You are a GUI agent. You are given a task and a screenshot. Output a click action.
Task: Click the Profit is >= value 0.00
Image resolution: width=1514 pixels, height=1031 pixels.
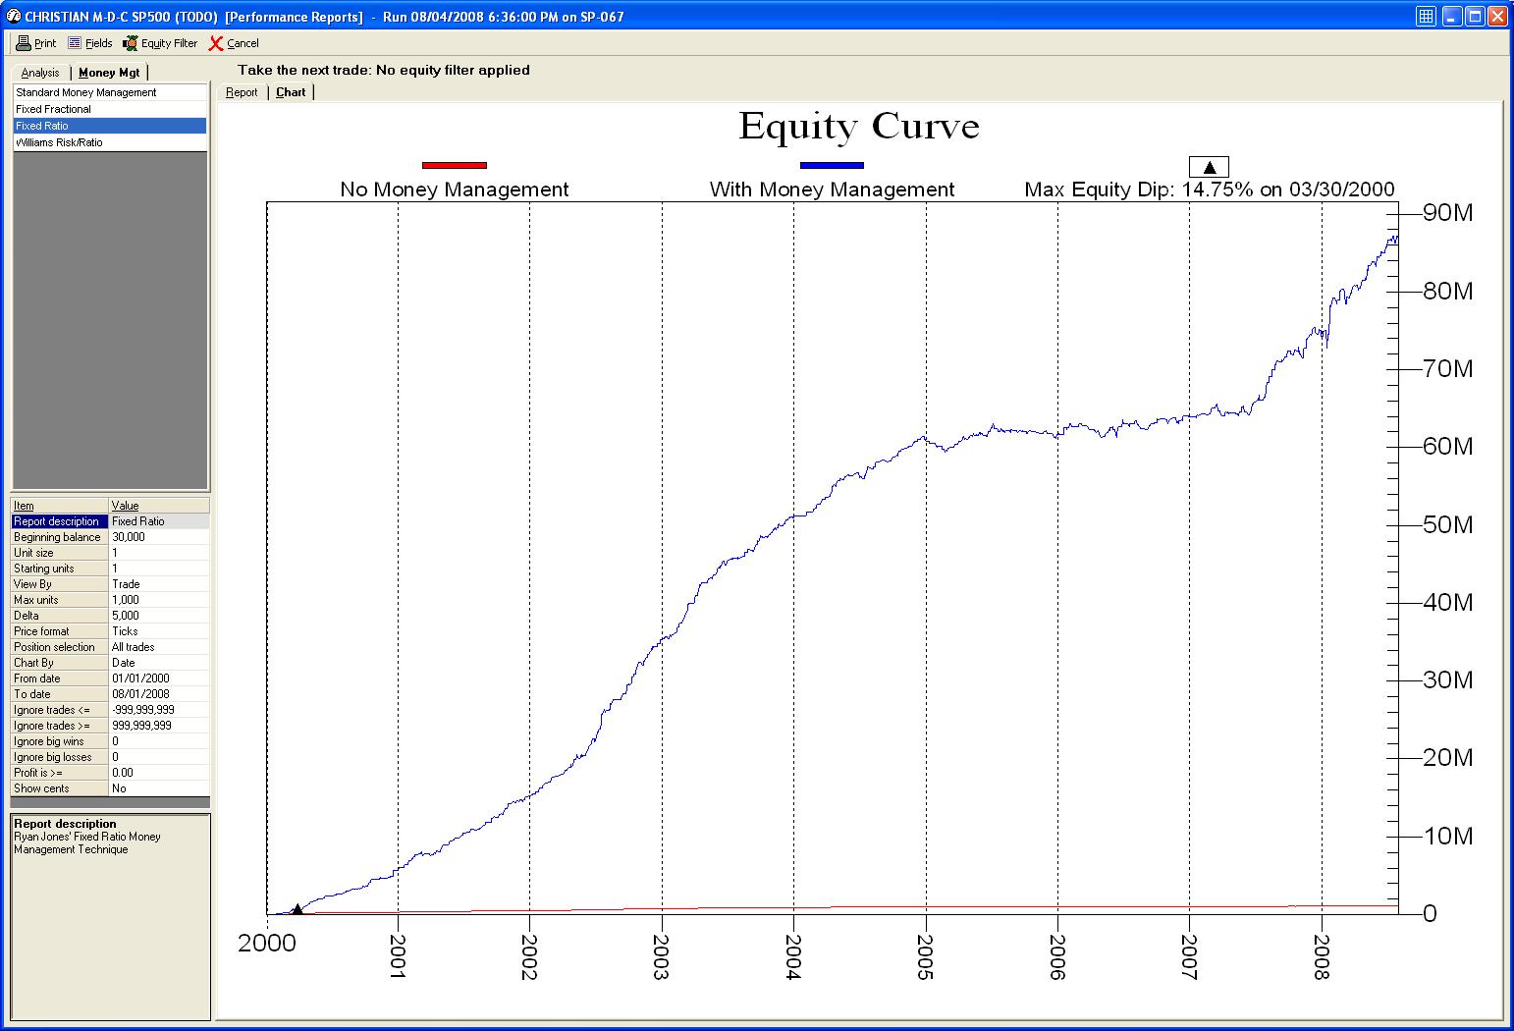(x=159, y=773)
